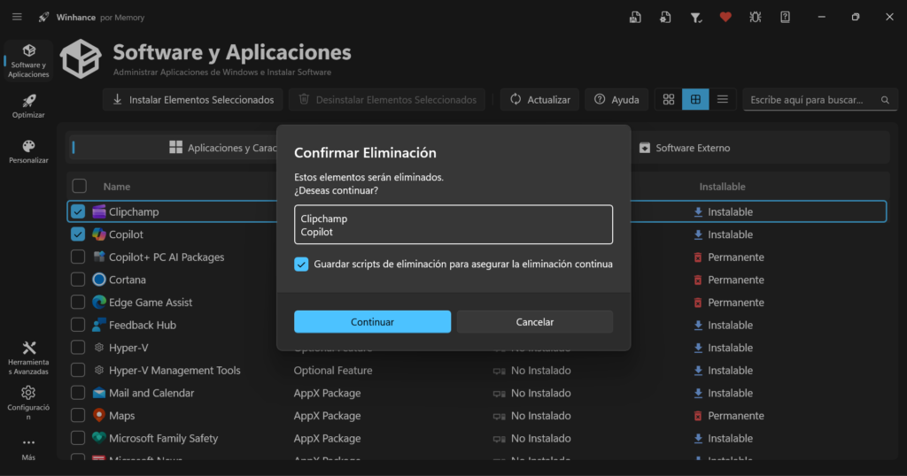Open the Personalizar sidebar section

pos(28,151)
